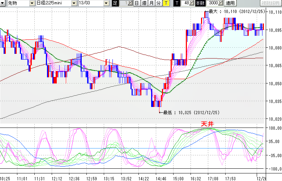Click the bar count field showing 3000
The height and width of the screenshot is (181, 282).
coord(212,3)
